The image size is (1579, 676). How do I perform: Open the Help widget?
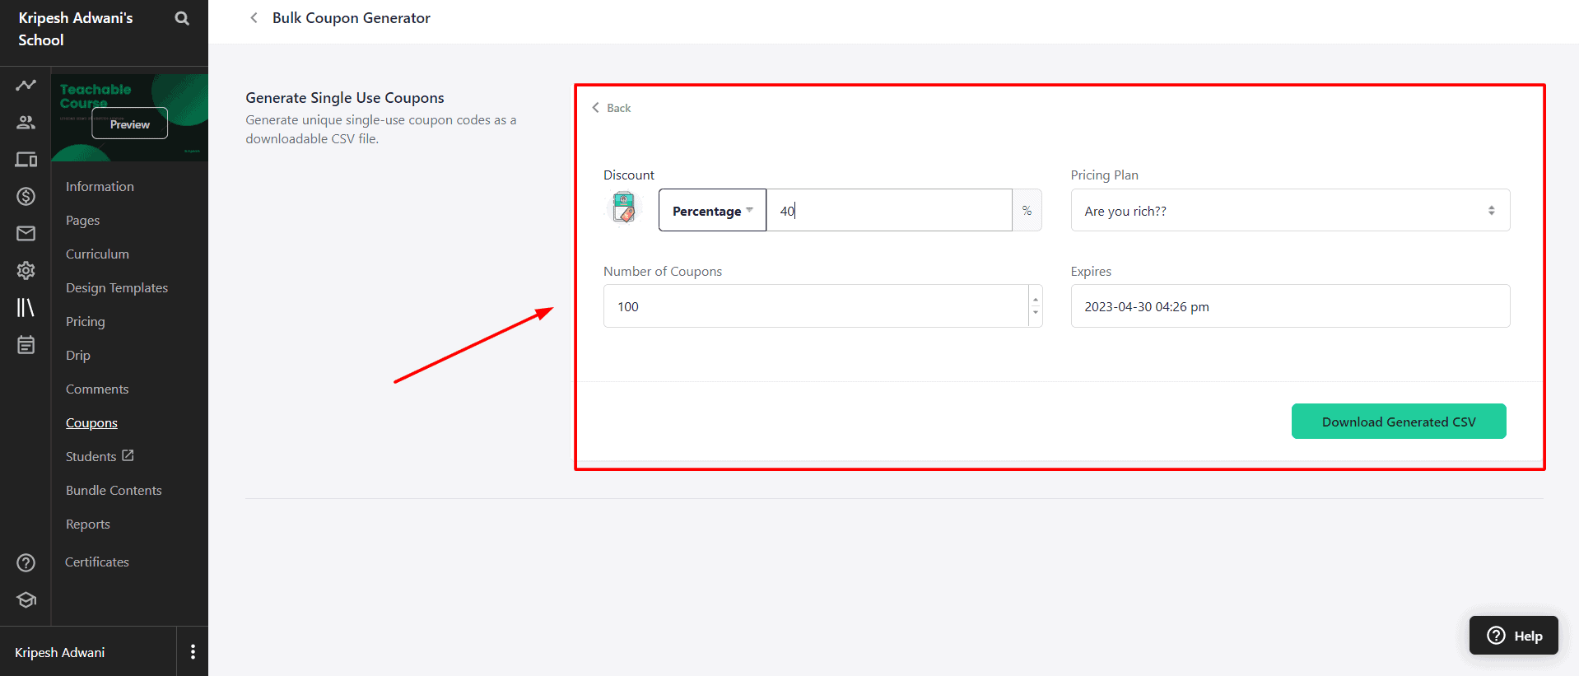[1513, 636]
